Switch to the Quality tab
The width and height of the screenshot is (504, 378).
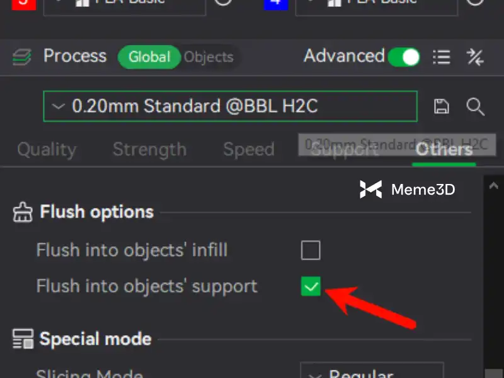[47, 150]
